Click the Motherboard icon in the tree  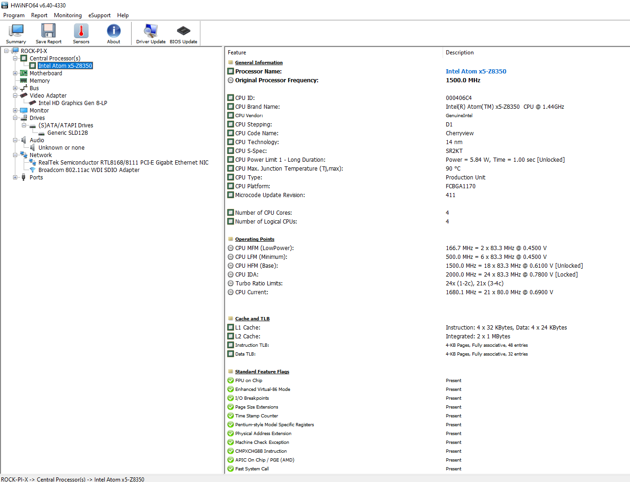[x=24, y=73]
